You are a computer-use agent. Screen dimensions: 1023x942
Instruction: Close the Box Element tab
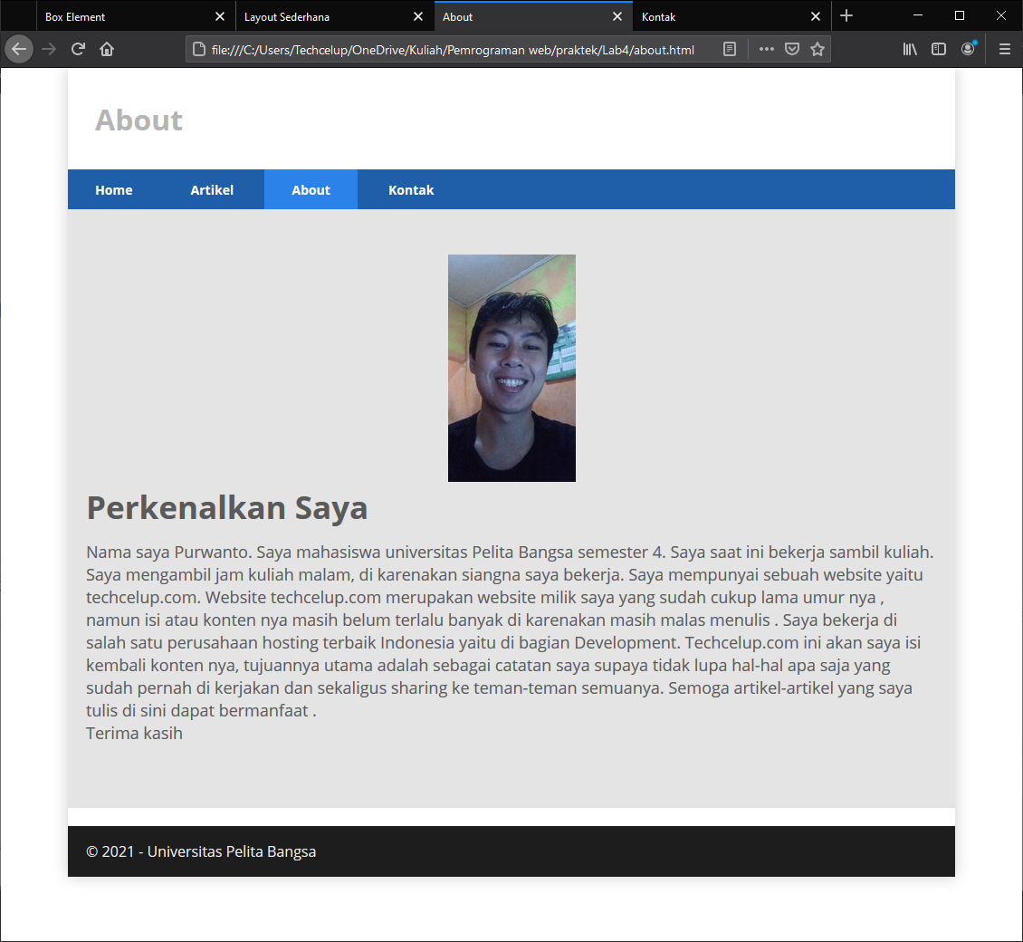pos(220,15)
